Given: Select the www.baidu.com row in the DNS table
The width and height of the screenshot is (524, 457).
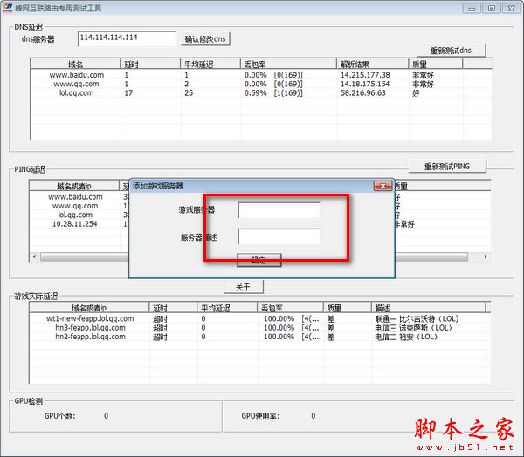Looking at the screenshot, I should [x=260, y=75].
